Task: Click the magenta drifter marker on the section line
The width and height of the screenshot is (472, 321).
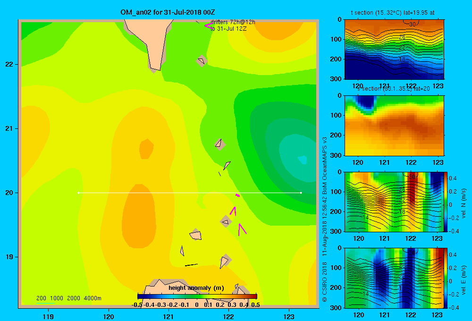Action: (238, 195)
